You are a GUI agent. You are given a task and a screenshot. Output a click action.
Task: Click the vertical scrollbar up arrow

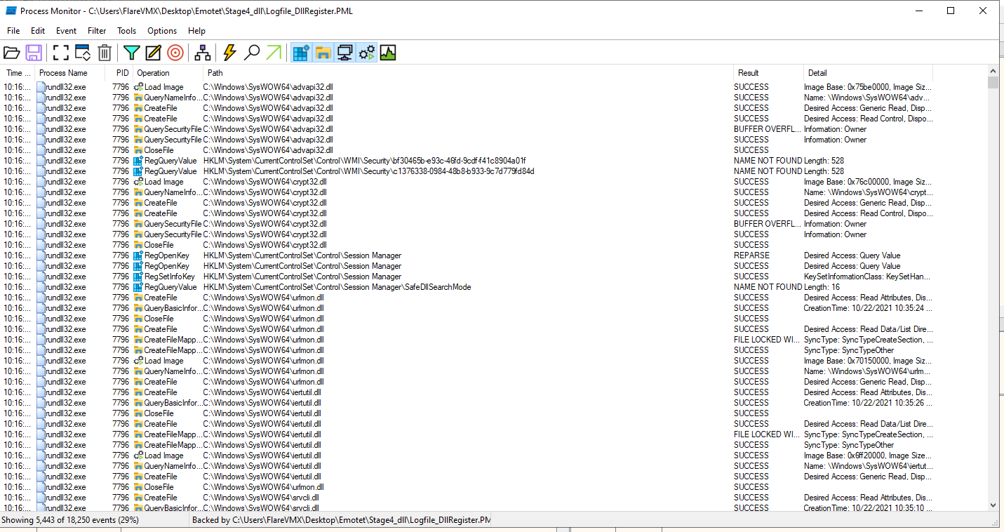(x=993, y=72)
